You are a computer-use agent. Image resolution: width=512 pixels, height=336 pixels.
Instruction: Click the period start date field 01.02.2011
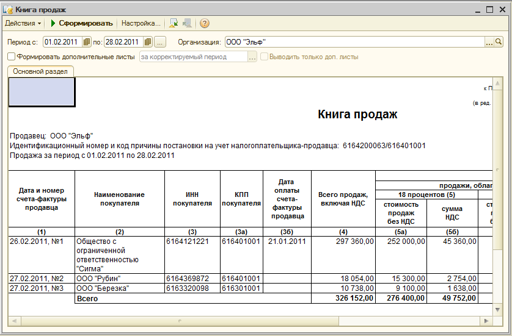coord(63,42)
